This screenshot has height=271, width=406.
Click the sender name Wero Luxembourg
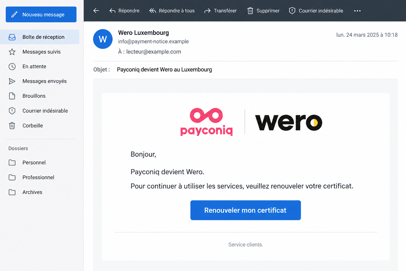coord(144,33)
